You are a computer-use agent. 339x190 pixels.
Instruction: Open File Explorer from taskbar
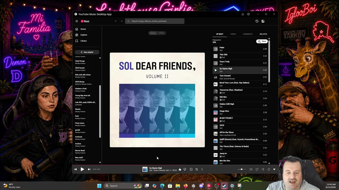click(178, 186)
